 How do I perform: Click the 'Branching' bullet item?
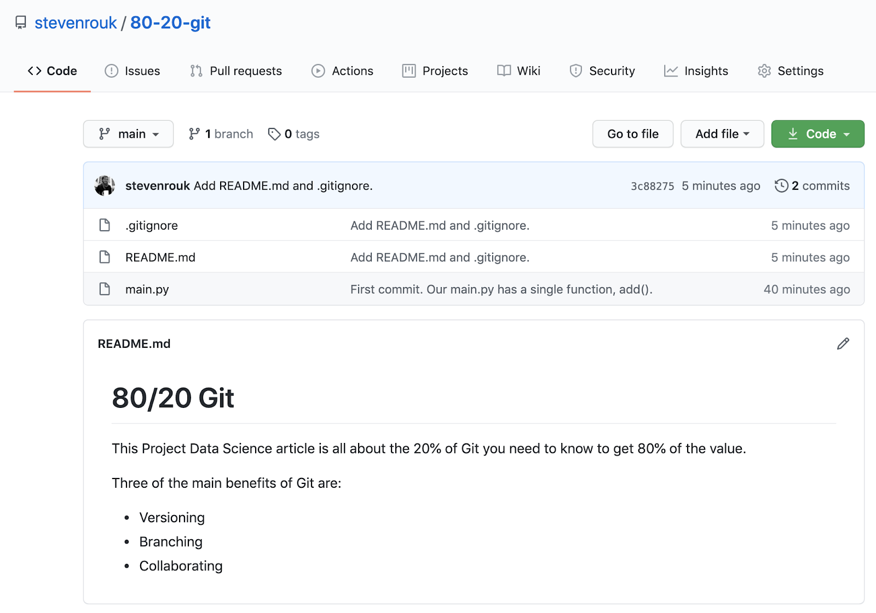[x=171, y=542]
